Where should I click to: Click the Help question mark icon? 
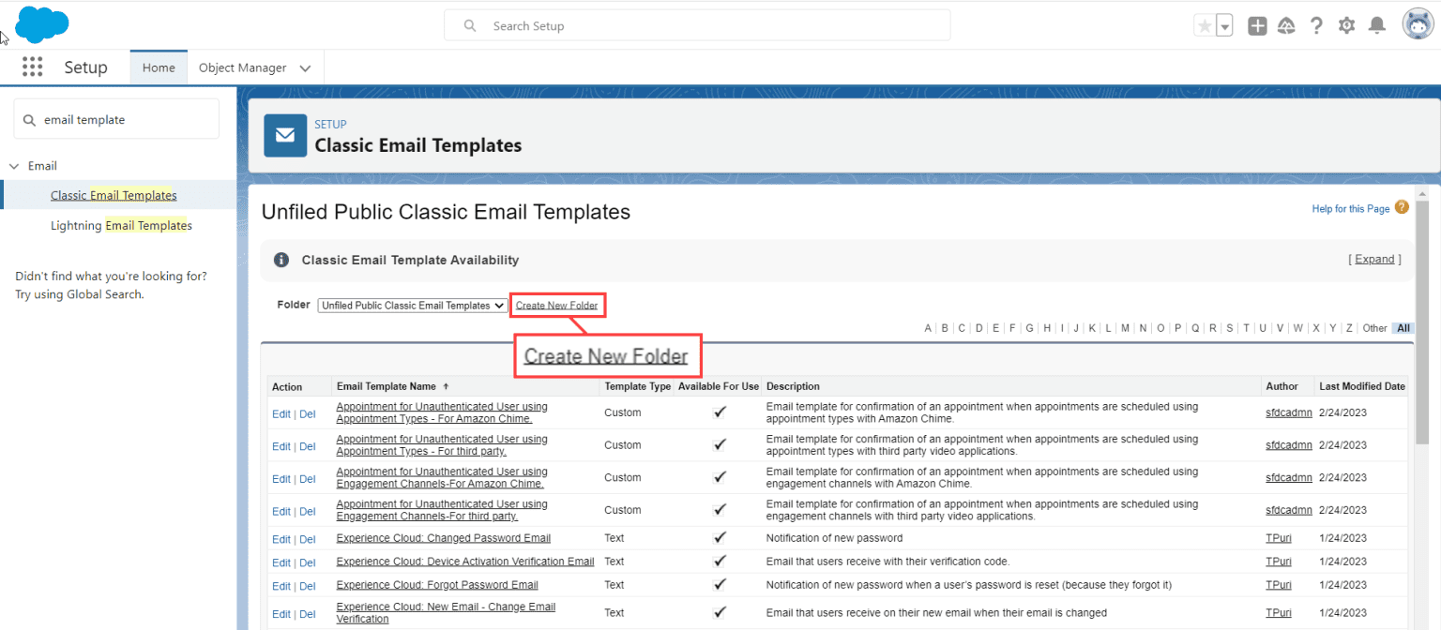1316,25
